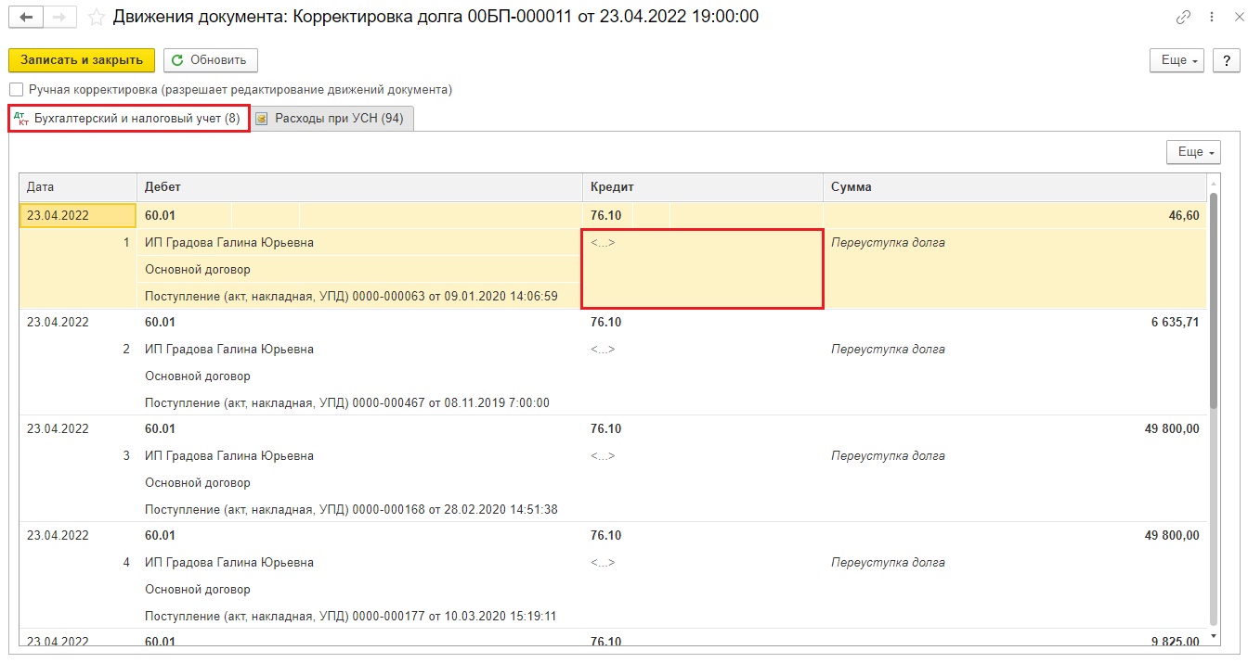Click Записать и закрыть button
Viewport: 1248px width, 663px height.
pyautogui.click(x=81, y=59)
